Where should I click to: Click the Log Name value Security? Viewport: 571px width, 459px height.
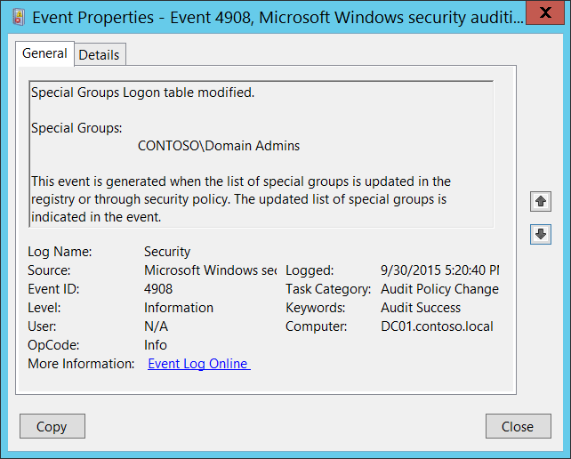point(167,252)
